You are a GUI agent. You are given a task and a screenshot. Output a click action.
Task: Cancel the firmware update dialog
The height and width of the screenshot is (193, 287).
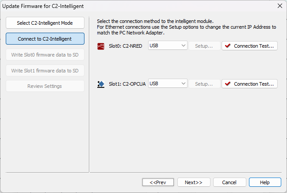(230, 182)
